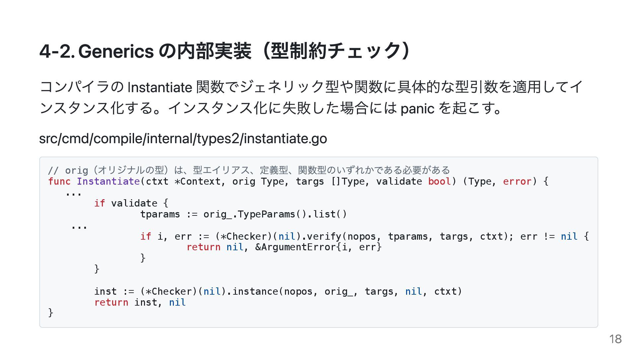The image size is (637, 358).
Task: Click the red 'bool' type in the function signature
Action: coord(439,181)
